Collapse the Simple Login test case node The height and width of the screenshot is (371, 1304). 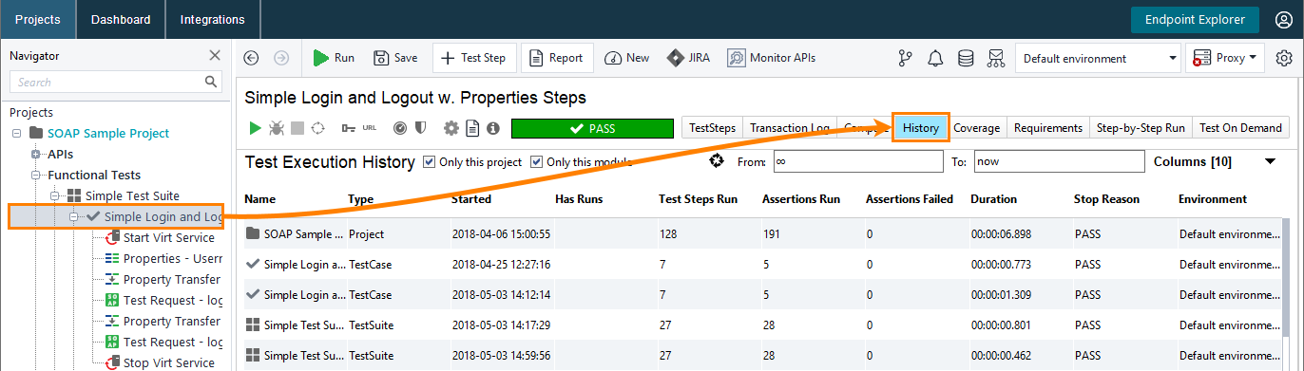click(73, 216)
